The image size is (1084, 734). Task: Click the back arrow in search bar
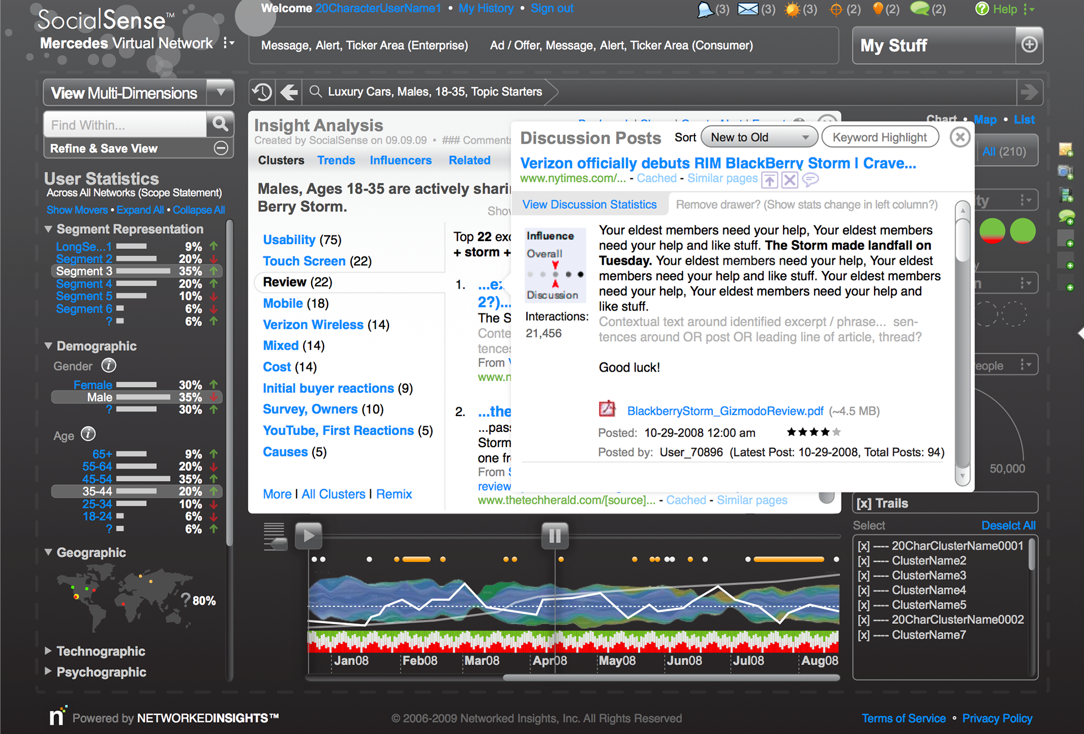(289, 92)
